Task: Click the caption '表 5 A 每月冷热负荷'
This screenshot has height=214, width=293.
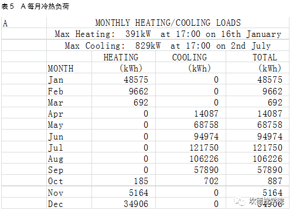Action: click(35, 6)
